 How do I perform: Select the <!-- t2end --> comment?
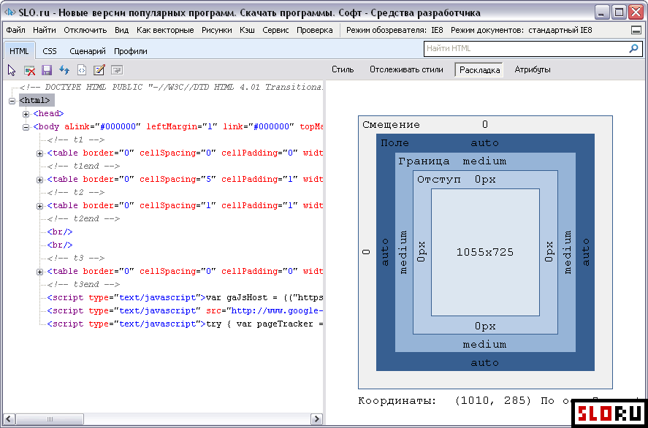click(83, 219)
